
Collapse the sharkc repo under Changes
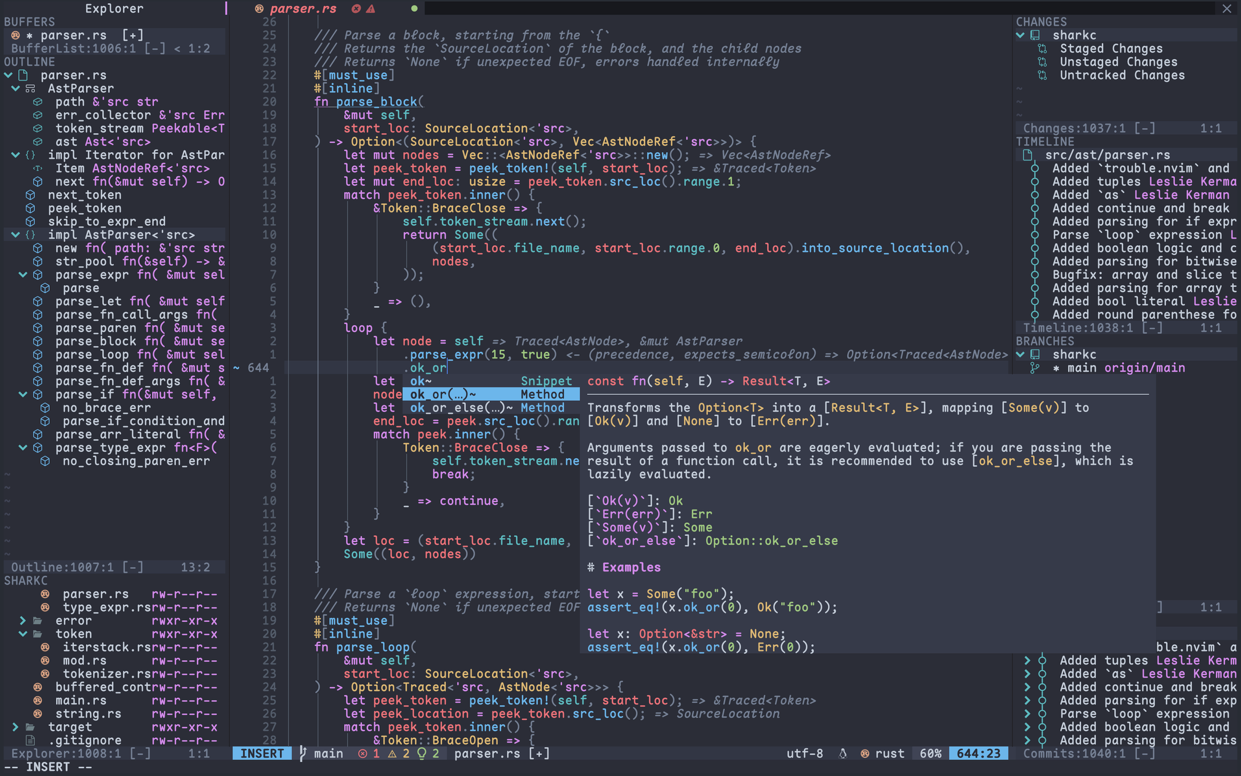[1020, 36]
